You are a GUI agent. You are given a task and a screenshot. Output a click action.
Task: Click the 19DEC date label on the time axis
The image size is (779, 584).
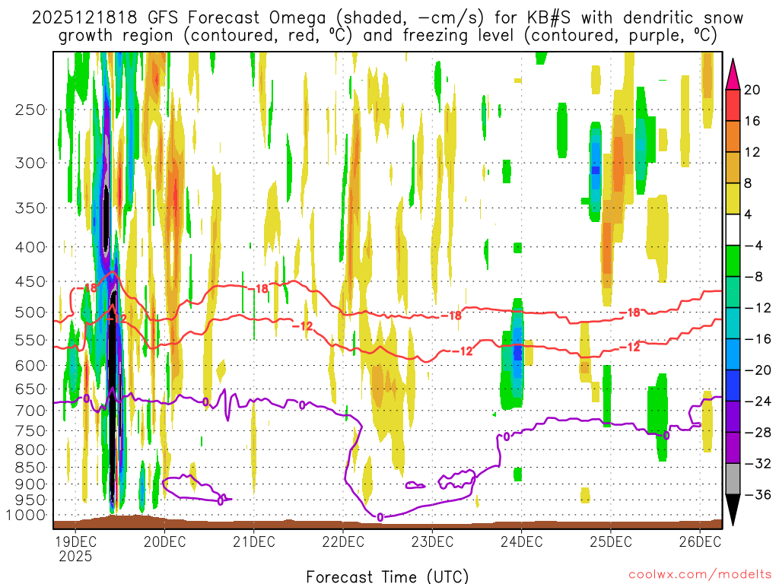75,541
